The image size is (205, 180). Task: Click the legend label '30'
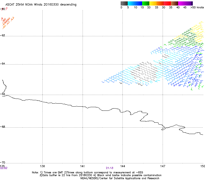[163, 7]
